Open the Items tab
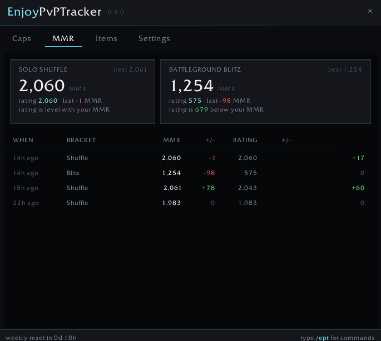Image resolution: width=381 pixels, height=341 pixels. tap(106, 38)
